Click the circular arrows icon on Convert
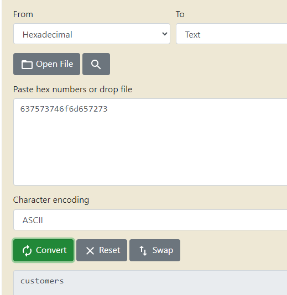Image resolution: width=287 pixels, height=295 pixels. click(27, 251)
